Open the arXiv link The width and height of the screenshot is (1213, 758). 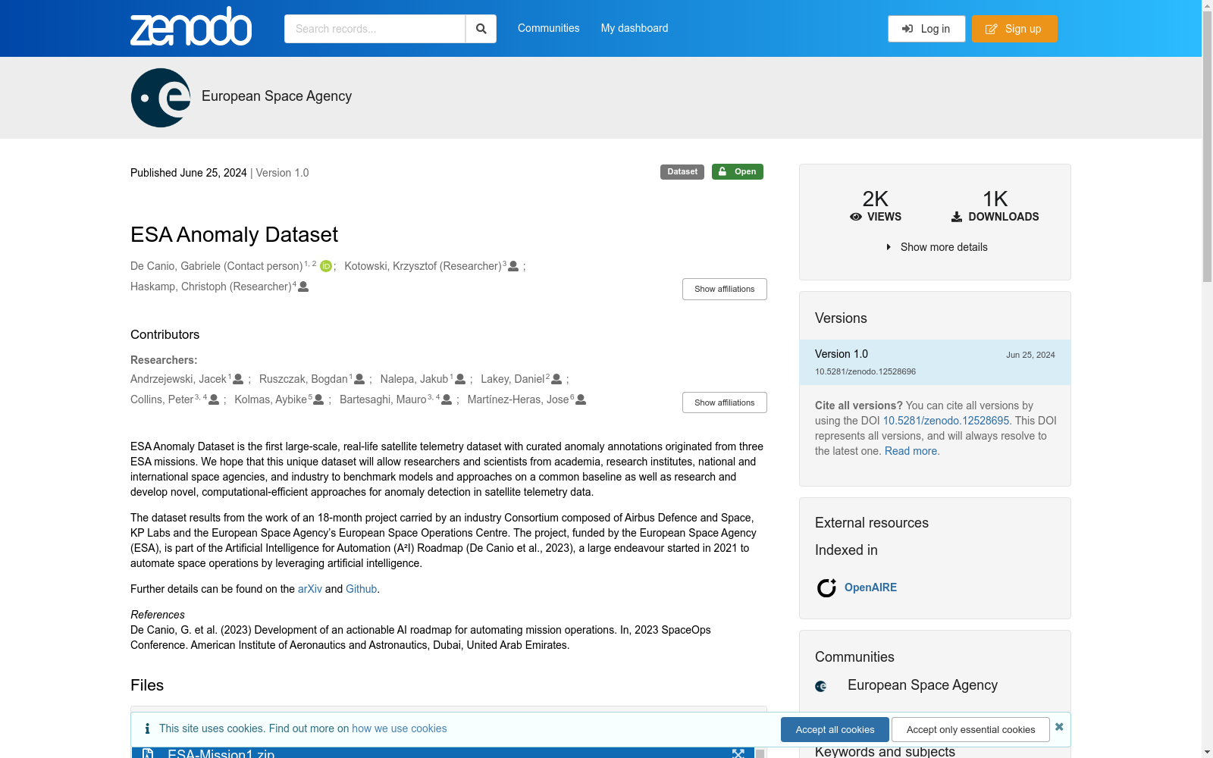310,589
